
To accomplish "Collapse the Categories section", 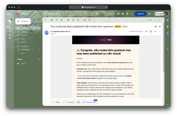I will pyautogui.click(x=16, y=46).
